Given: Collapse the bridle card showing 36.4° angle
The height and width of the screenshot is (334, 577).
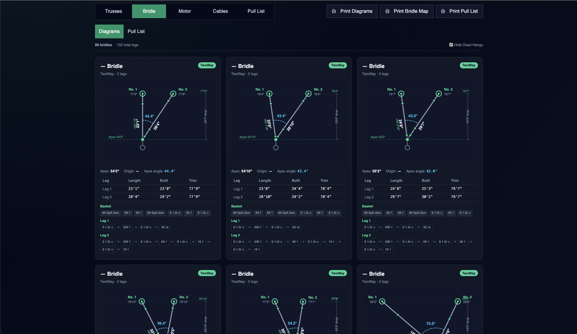Looking at the screenshot, I should [103, 274].
